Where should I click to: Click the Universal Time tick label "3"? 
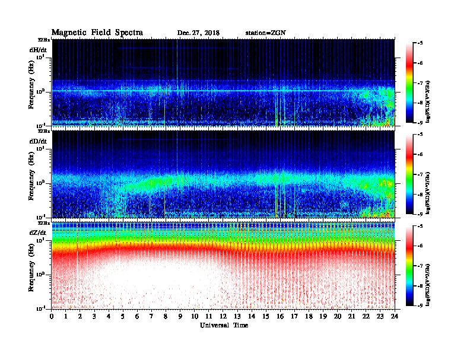(x=94, y=316)
